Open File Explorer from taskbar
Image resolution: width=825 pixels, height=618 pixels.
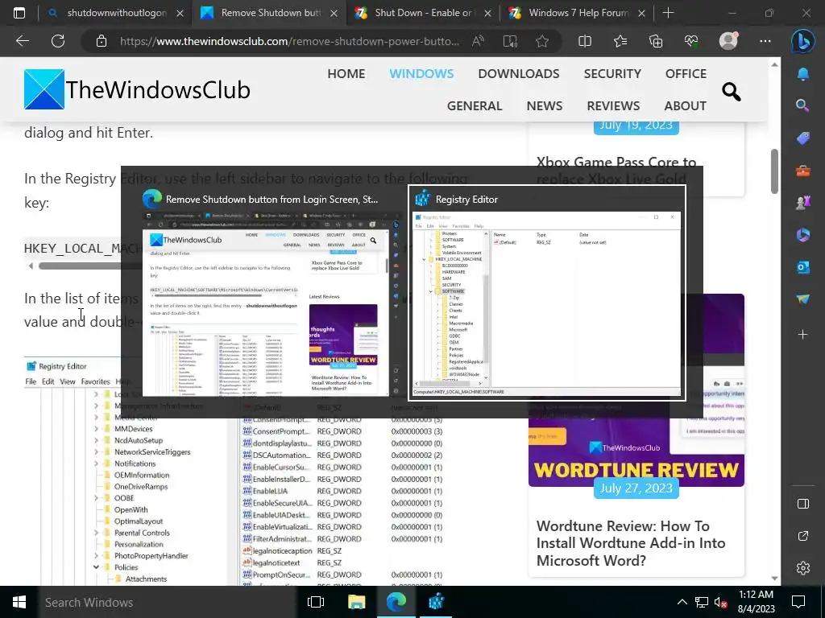tap(357, 602)
